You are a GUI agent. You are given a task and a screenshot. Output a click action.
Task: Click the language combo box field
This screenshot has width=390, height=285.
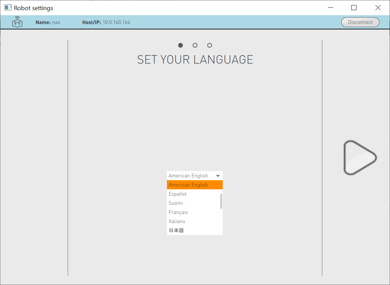191,176
